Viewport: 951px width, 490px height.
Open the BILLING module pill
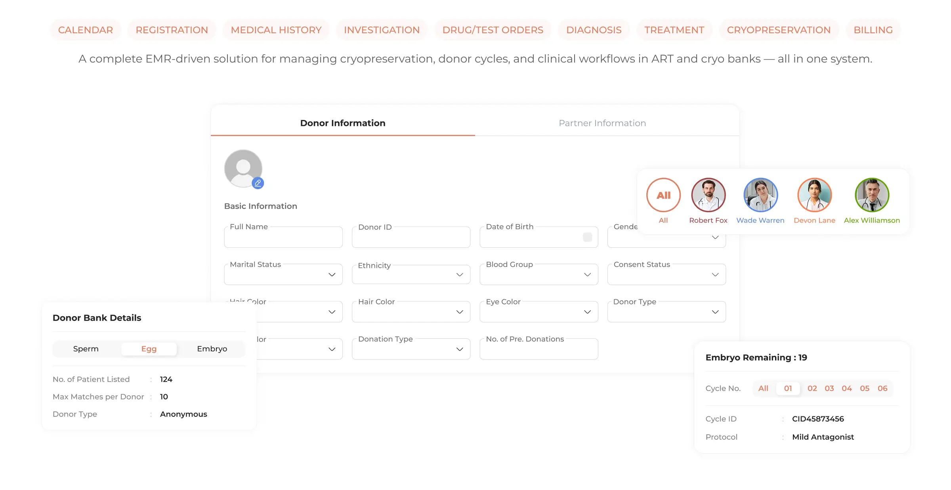873,30
